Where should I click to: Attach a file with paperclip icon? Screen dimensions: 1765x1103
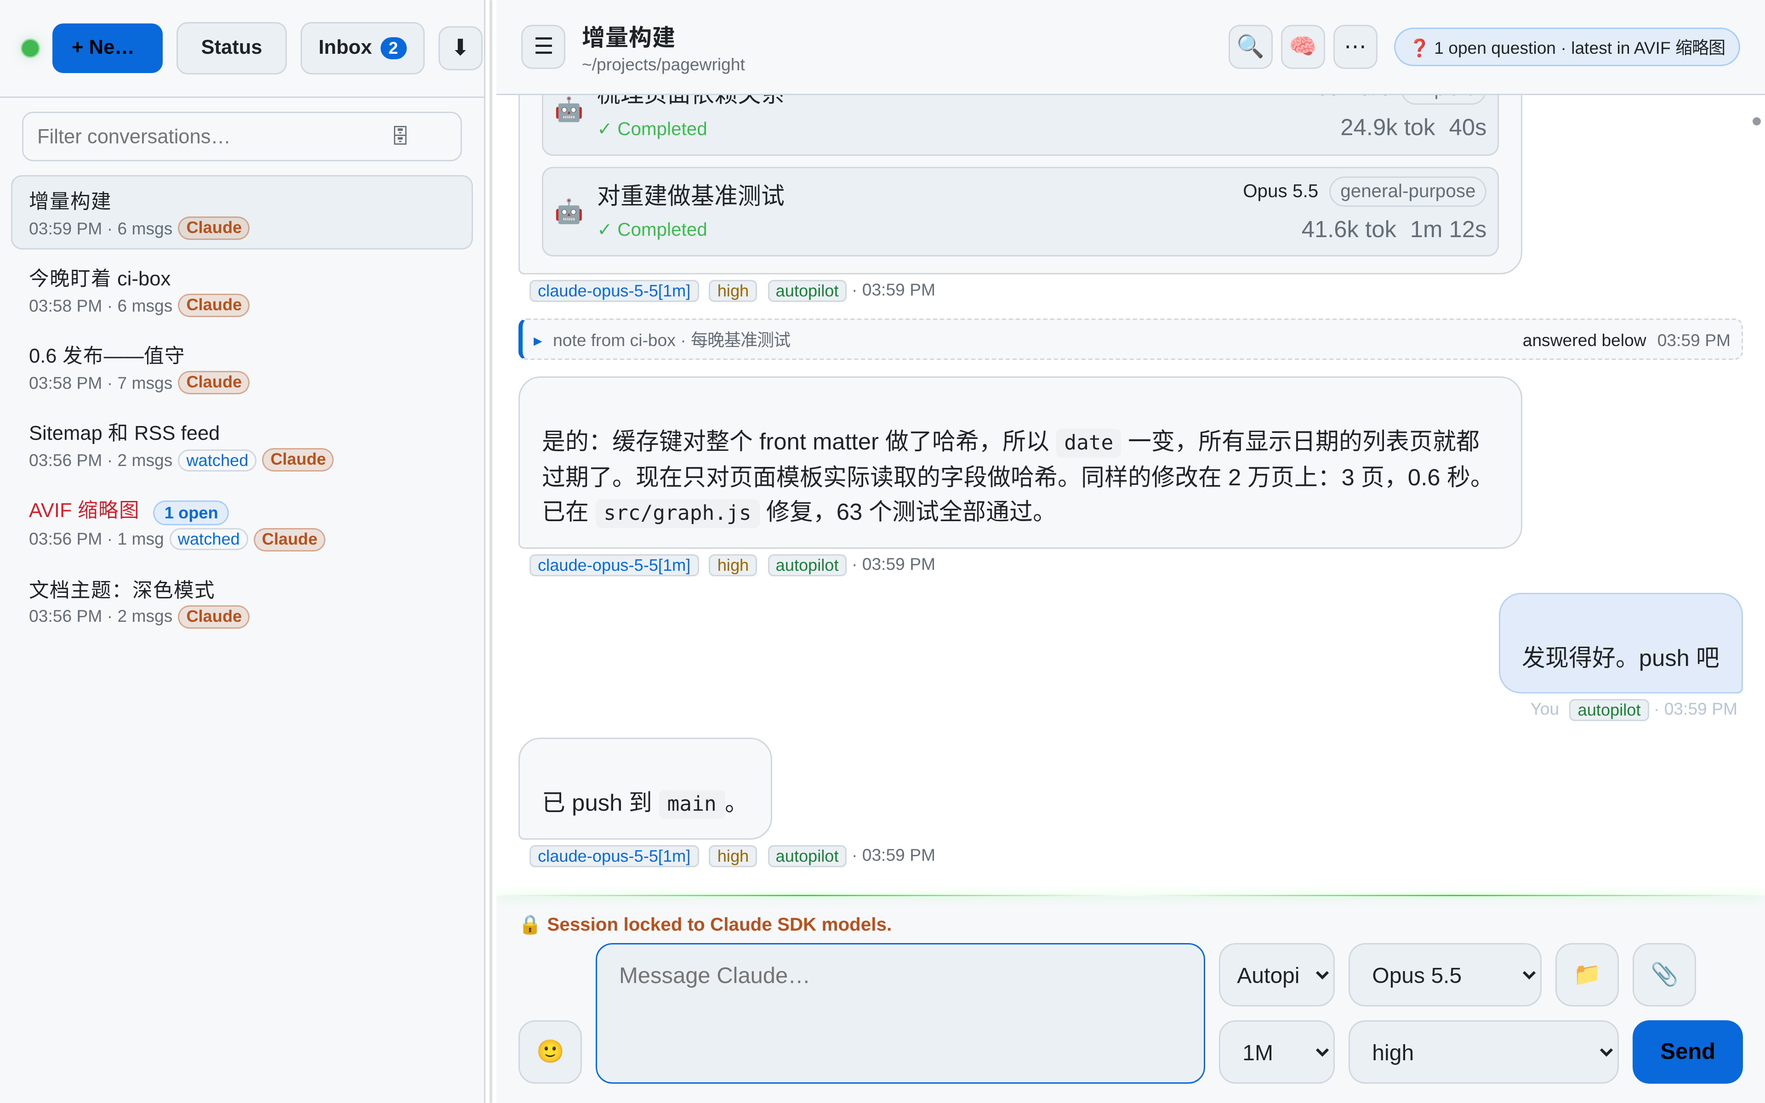point(1664,975)
